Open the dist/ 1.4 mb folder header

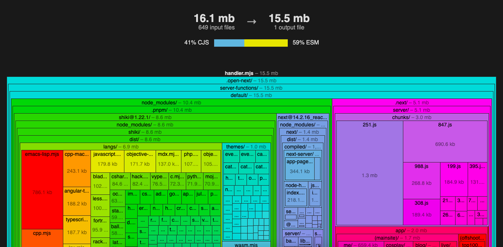(x=302, y=139)
